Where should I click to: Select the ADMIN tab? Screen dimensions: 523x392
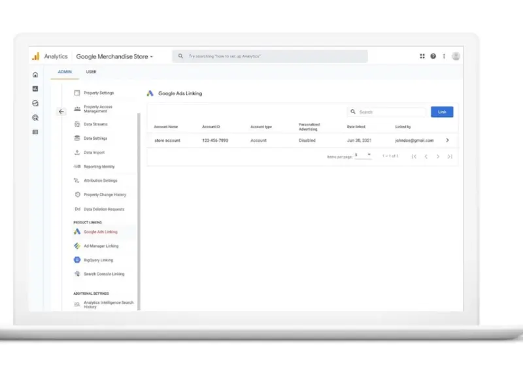point(65,72)
